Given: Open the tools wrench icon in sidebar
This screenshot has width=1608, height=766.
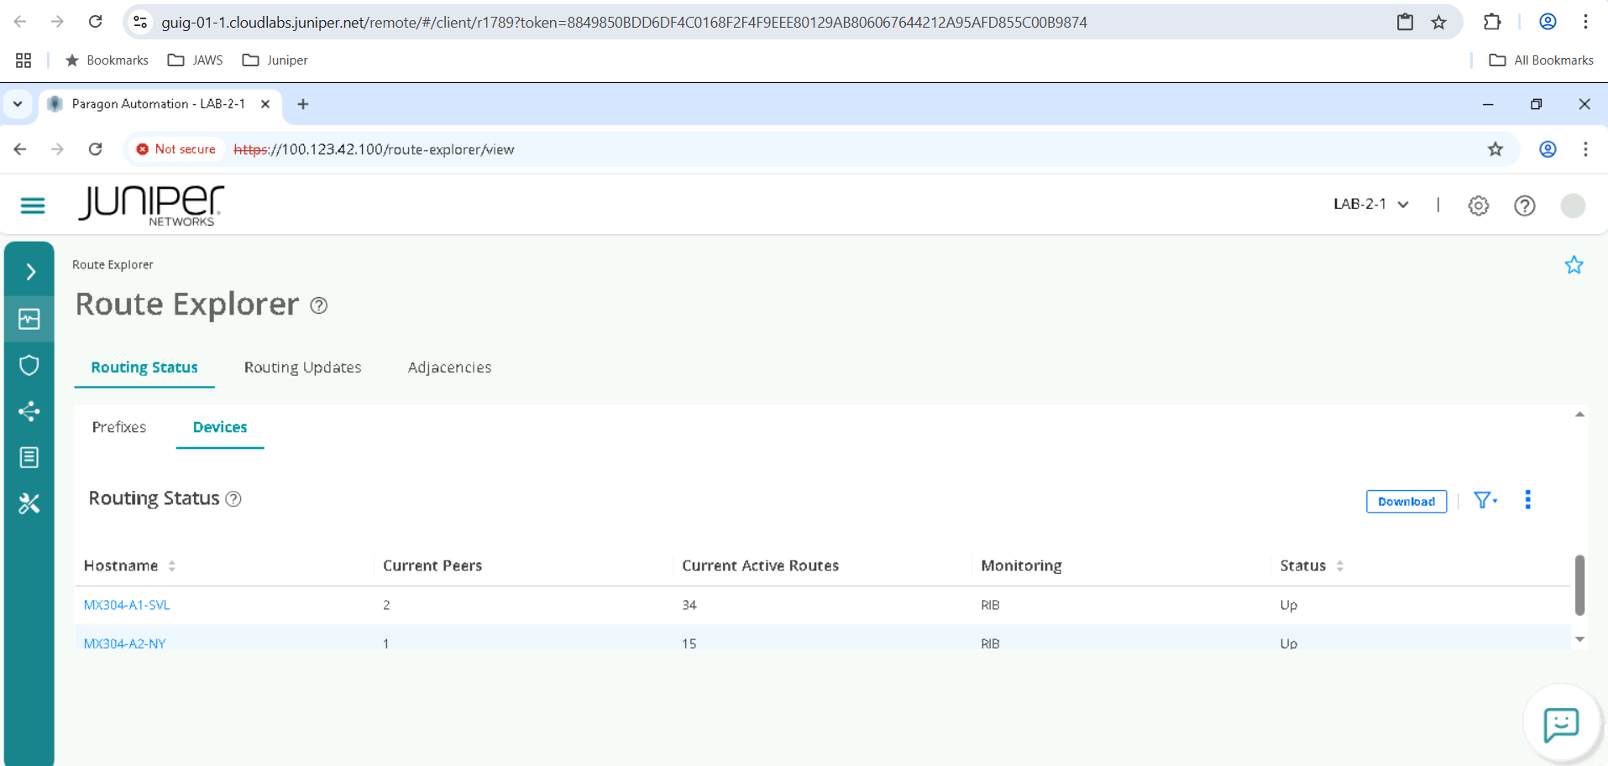Looking at the screenshot, I should [x=29, y=503].
